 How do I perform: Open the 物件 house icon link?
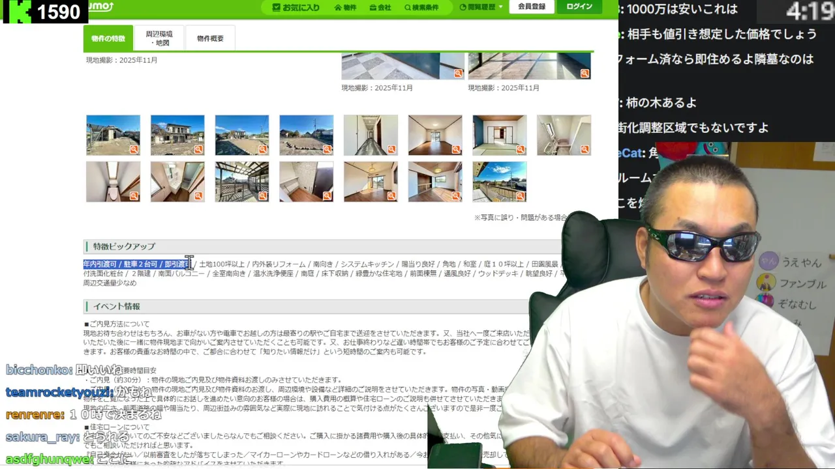point(345,7)
